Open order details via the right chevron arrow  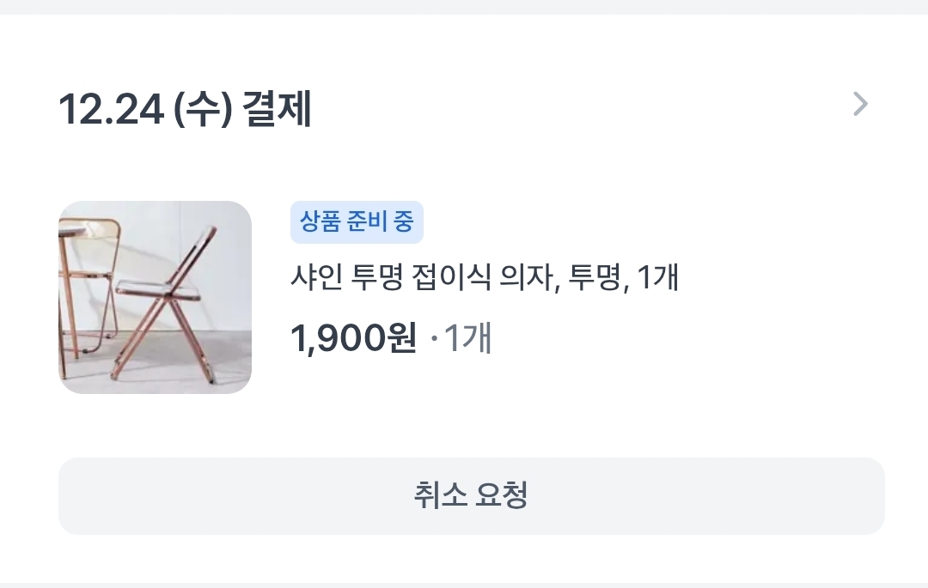(x=860, y=105)
